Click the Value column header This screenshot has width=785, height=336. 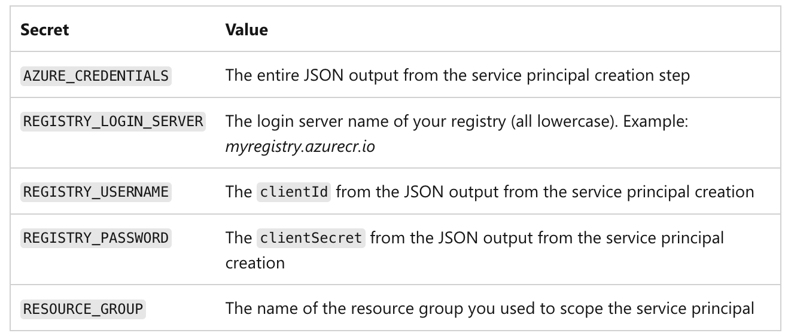pos(247,30)
